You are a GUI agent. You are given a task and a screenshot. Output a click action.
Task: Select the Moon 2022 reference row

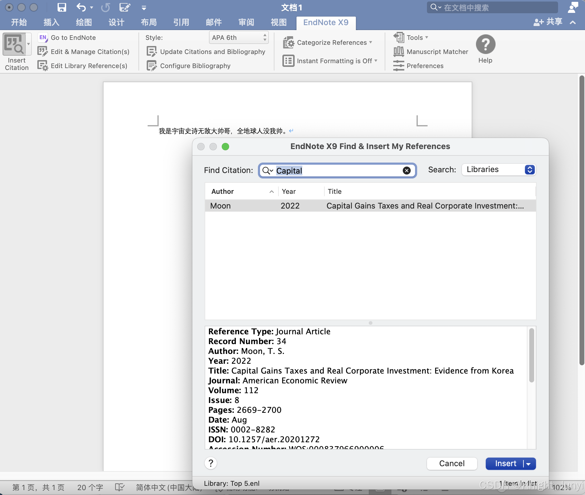[x=370, y=206]
